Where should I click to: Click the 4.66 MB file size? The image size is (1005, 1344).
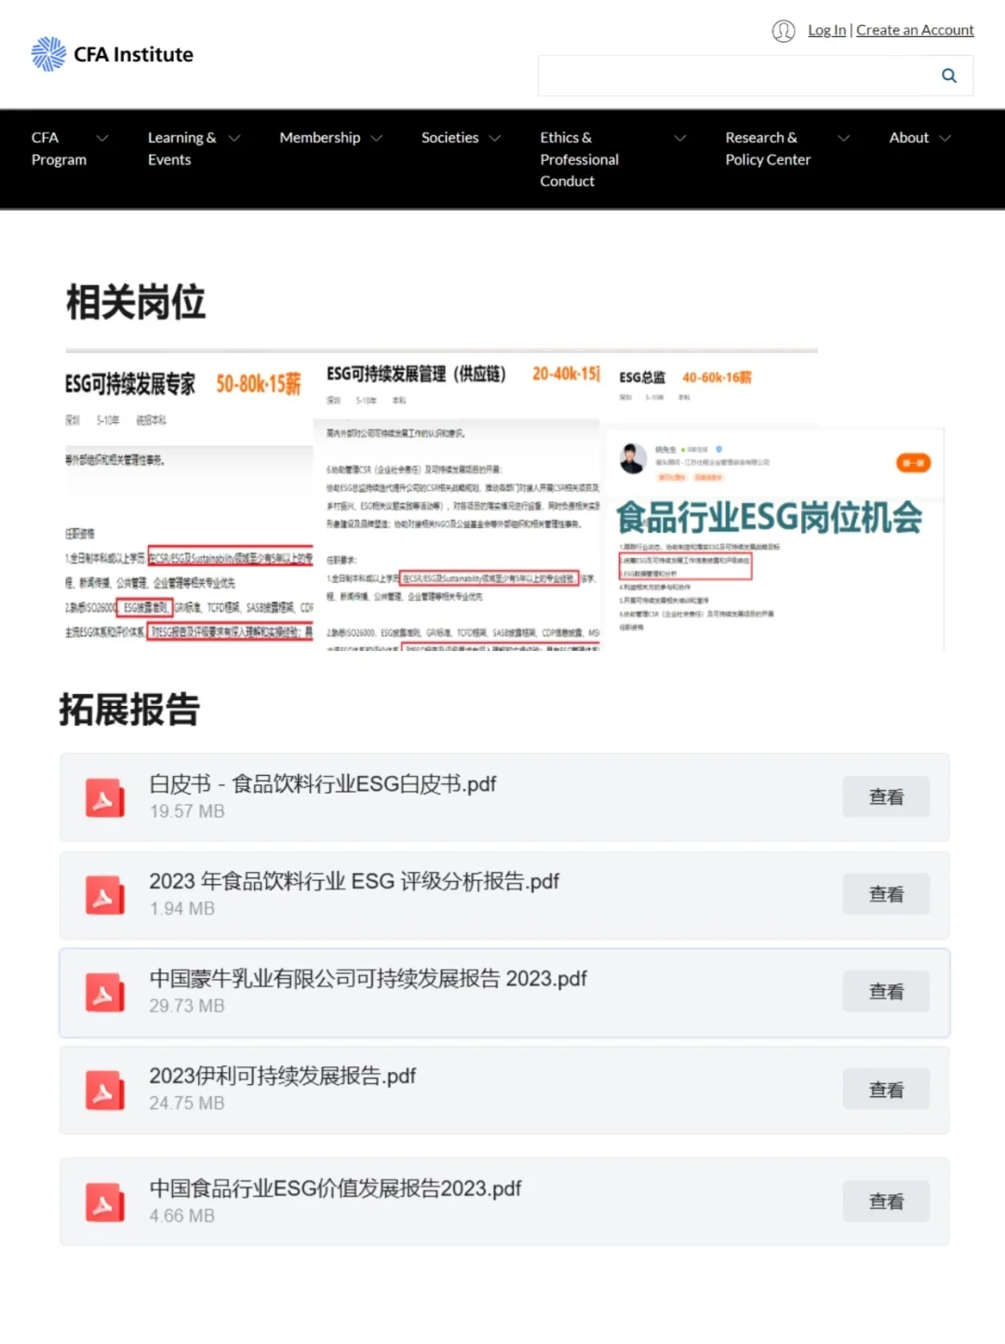coord(182,1215)
